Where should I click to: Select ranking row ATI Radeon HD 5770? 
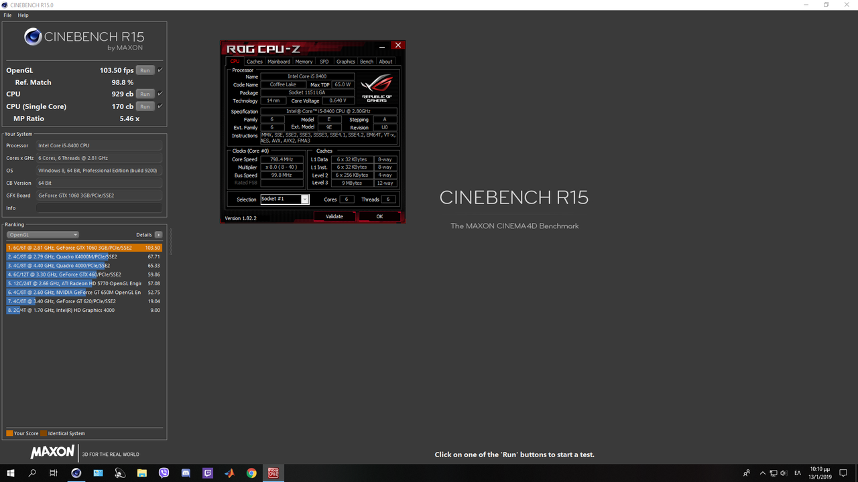84,283
